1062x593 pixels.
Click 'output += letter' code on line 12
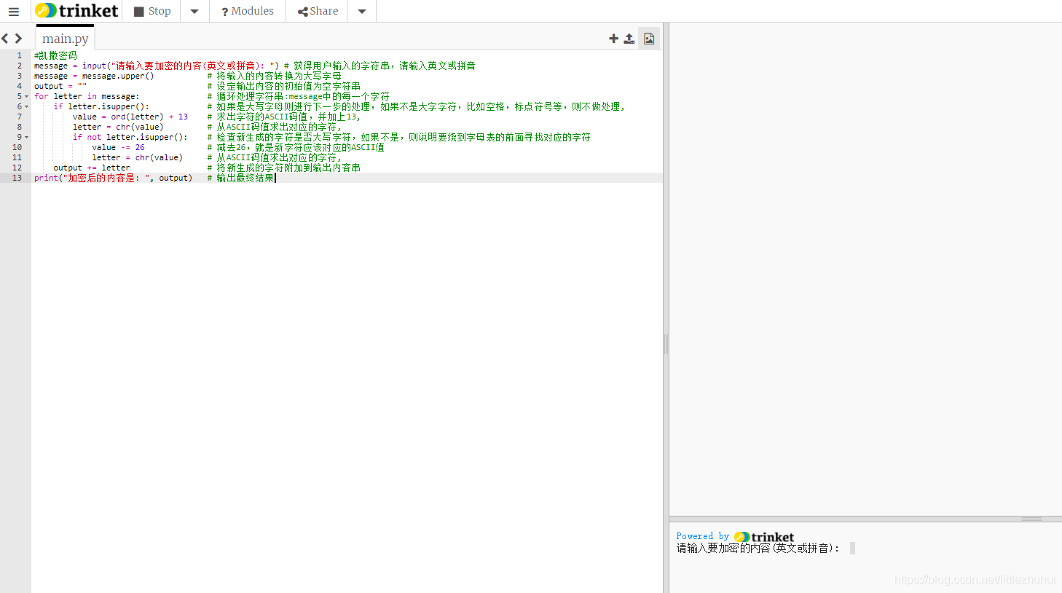click(92, 168)
